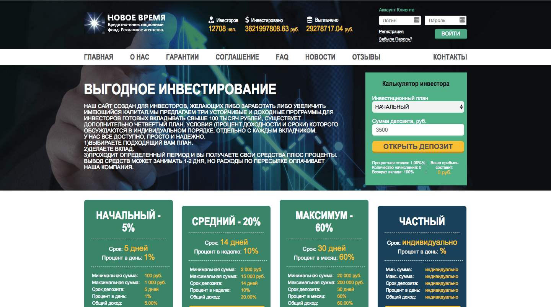Open the Инвестиционный план dropdown
This screenshot has height=307, width=551.
(418, 107)
